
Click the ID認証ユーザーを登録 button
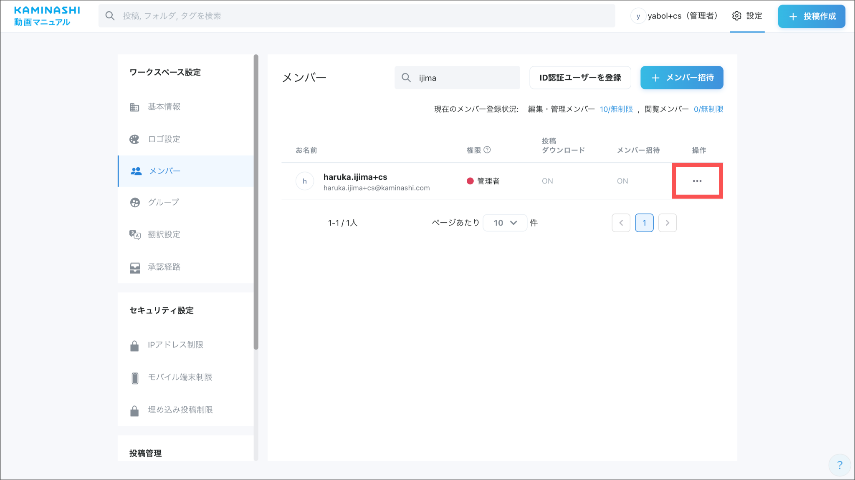click(x=579, y=78)
